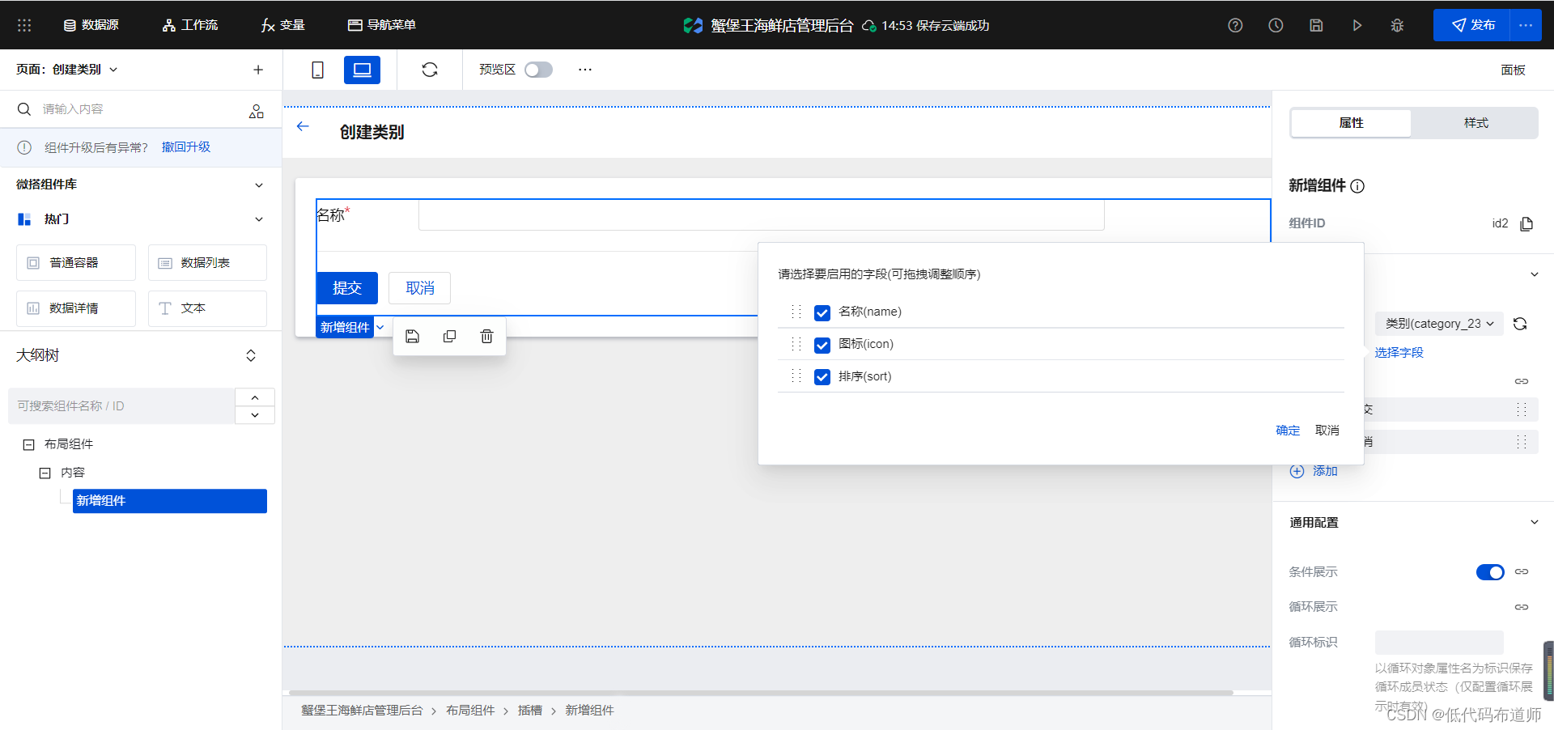The width and height of the screenshot is (1554, 730).
Task: Switch to the 样式 tab
Action: click(1475, 123)
